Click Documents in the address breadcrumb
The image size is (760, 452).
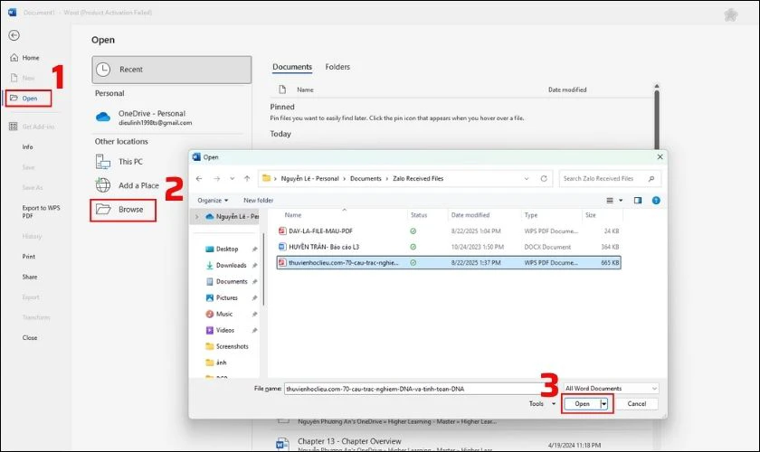click(x=366, y=178)
